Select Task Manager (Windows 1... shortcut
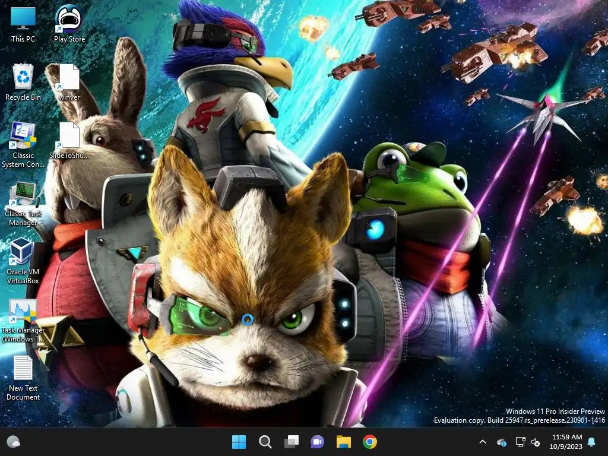This screenshot has width=608, height=456. [23, 320]
